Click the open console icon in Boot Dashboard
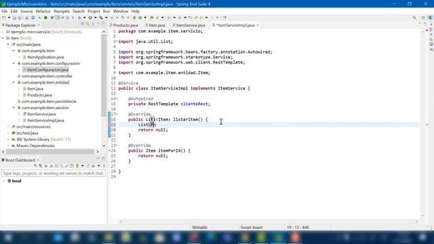The width and height of the screenshot is (434, 244). click(56, 165)
